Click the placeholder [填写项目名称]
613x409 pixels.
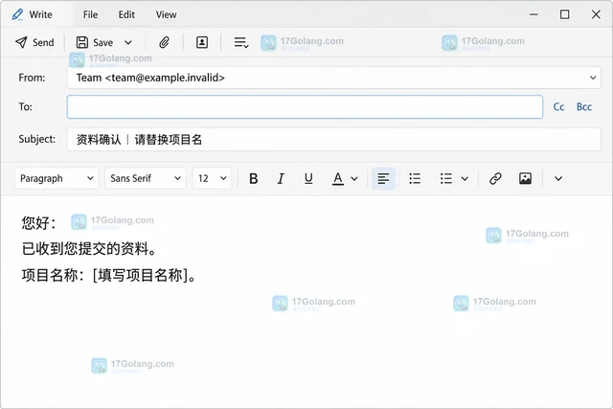pyautogui.click(x=140, y=275)
